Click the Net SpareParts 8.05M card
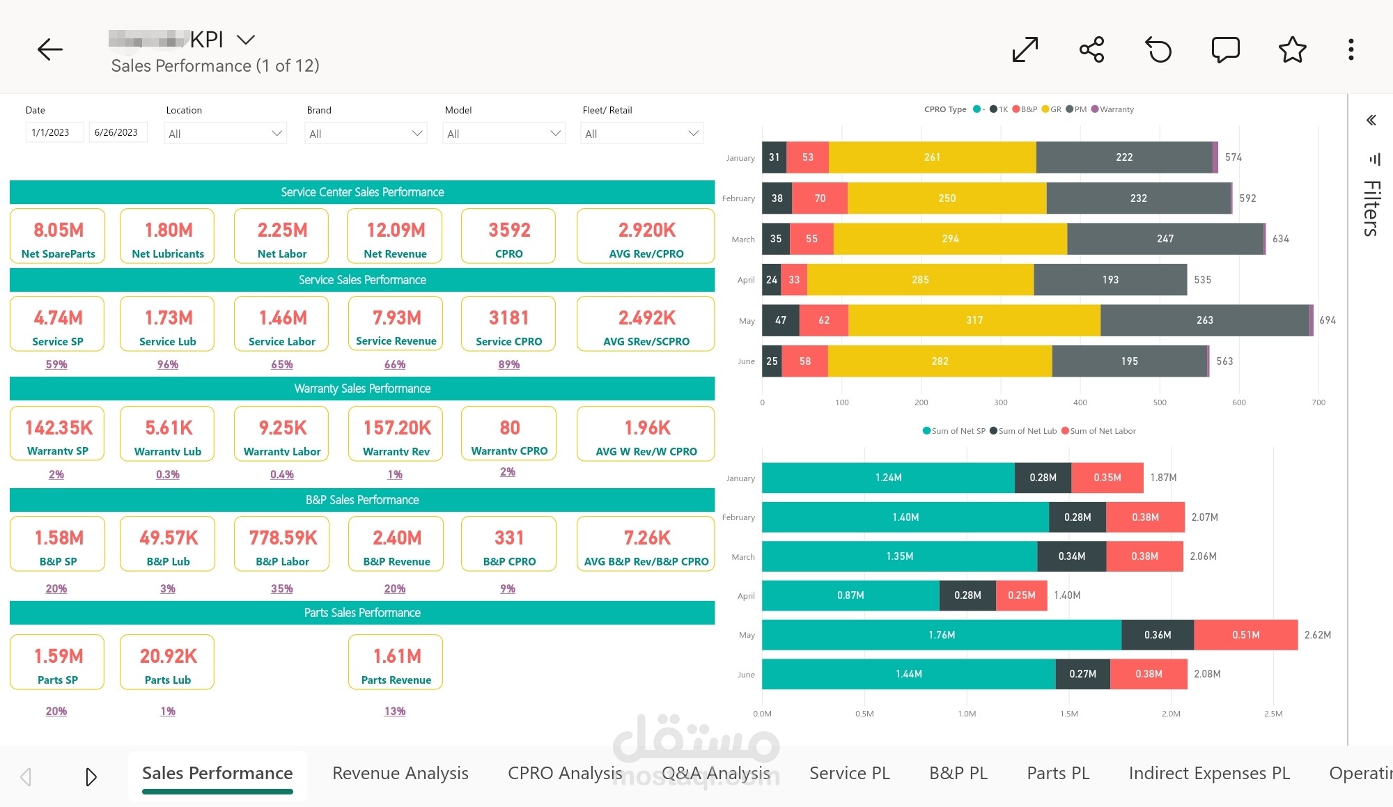 [x=58, y=236]
